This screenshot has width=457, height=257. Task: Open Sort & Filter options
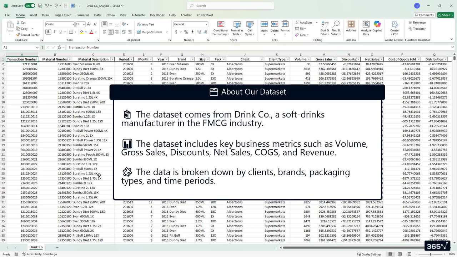[x=325, y=28]
